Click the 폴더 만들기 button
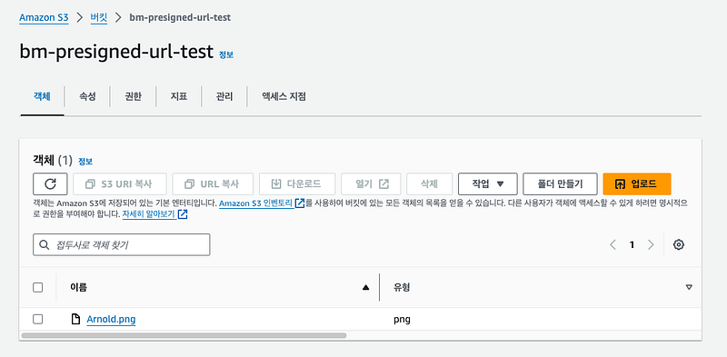This screenshot has width=727, height=357. pyautogui.click(x=560, y=184)
